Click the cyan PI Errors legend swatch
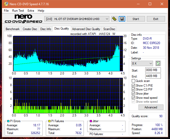The width and height of the screenshot is (170, 139). (x=8, y=121)
